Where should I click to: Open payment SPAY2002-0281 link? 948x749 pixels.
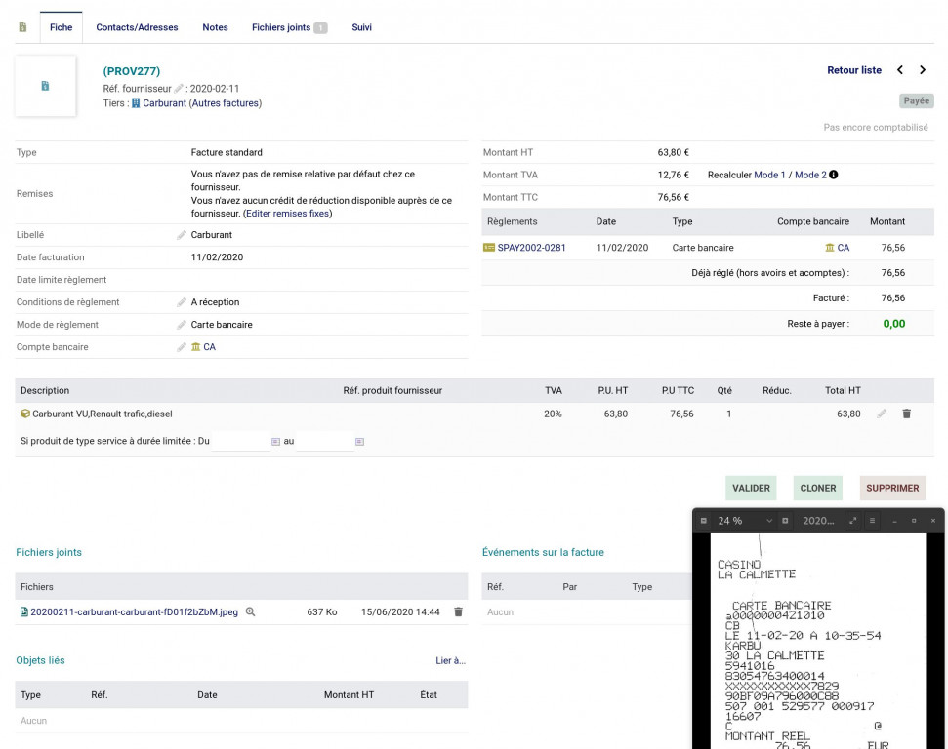pyautogui.click(x=531, y=248)
